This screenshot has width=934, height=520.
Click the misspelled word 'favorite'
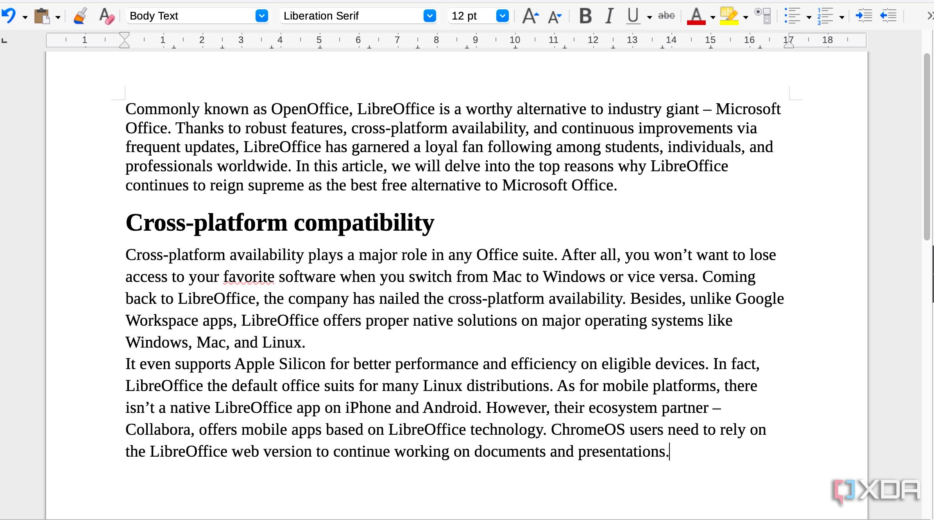coord(249,277)
